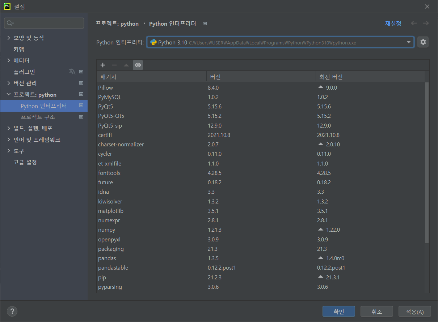Click upgrade arrow beside numpy 1.22.0

tap(320, 229)
